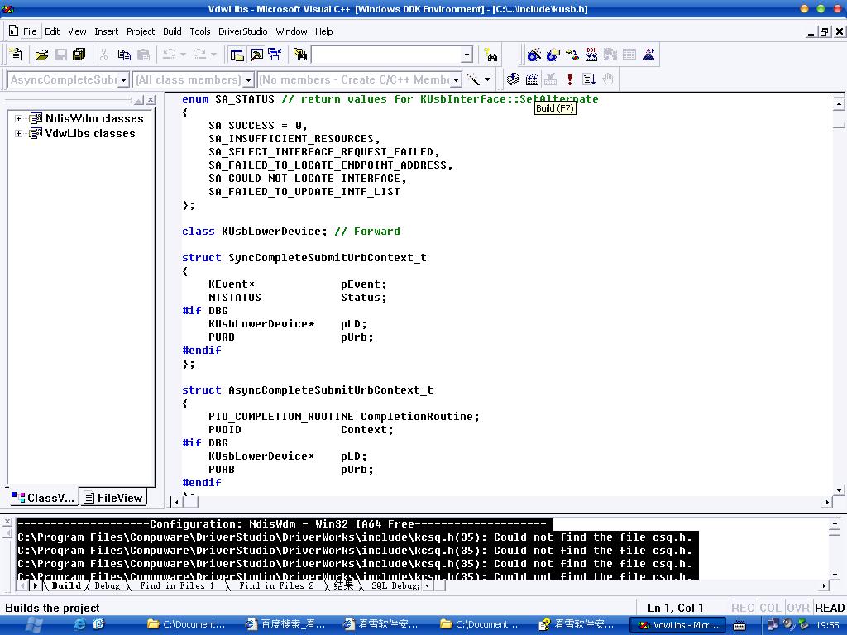Click the Copy toolbar icon

pyautogui.click(x=124, y=55)
